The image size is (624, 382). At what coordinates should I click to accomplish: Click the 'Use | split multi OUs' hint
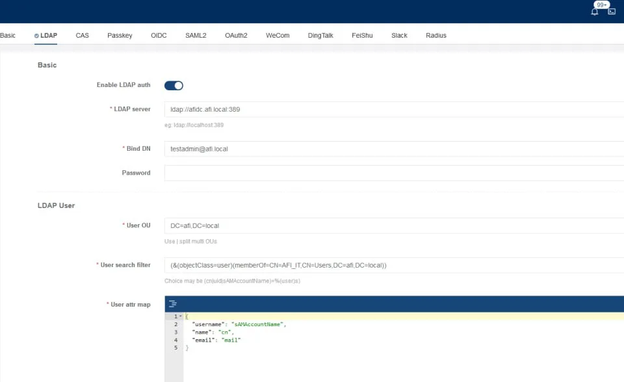click(x=190, y=241)
